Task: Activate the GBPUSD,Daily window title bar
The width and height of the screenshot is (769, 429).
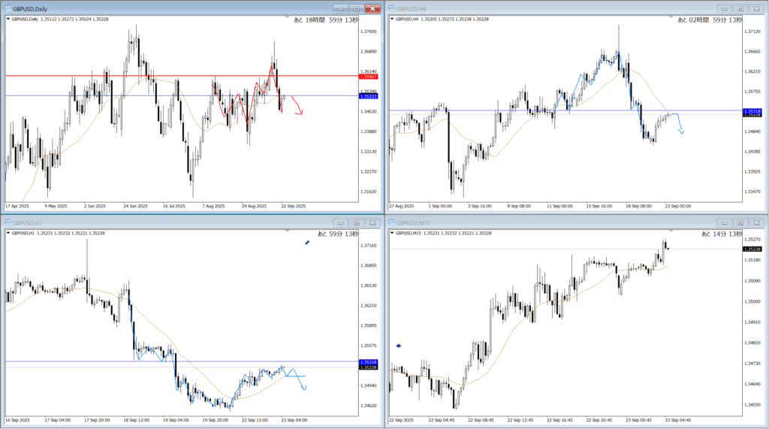Action: coord(150,8)
